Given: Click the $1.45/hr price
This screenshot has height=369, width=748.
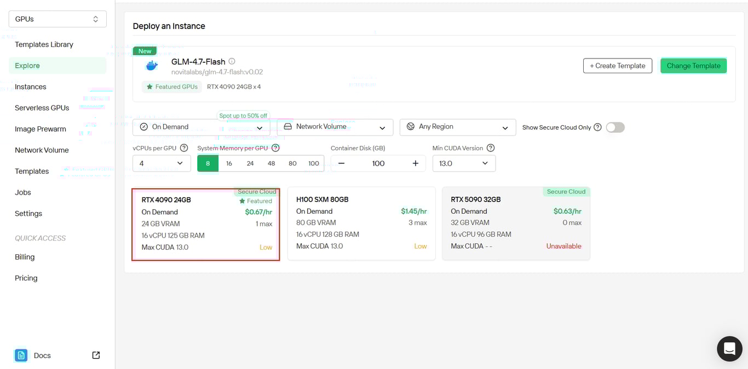Looking at the screenshot, I should [x=414, y=212].
